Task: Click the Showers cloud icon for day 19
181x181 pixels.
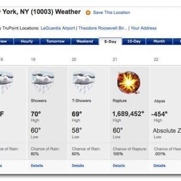Action: coord(43,83)
